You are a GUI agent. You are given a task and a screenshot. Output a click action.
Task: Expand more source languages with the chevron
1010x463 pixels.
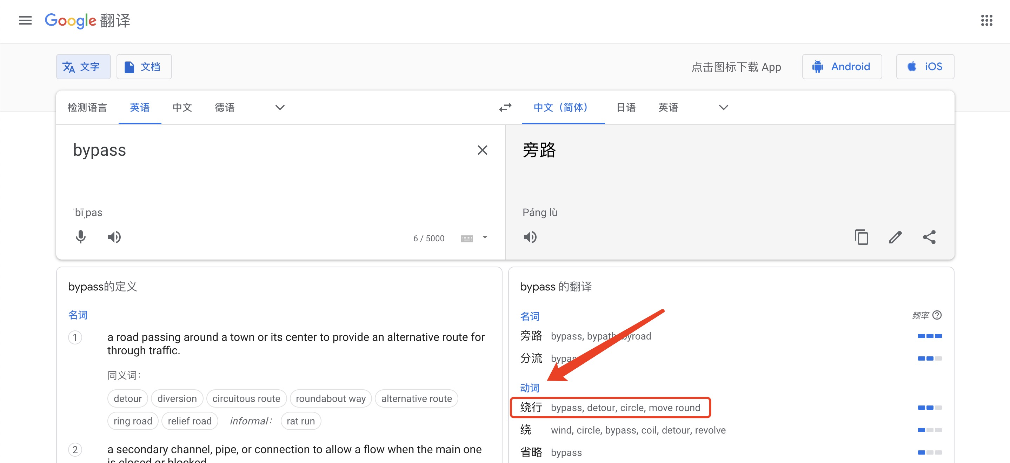[279, 107]
